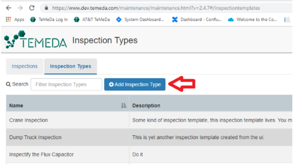The image size is (294, 165).
Task: Click the browser back arrow
Action: coord(9,8)
